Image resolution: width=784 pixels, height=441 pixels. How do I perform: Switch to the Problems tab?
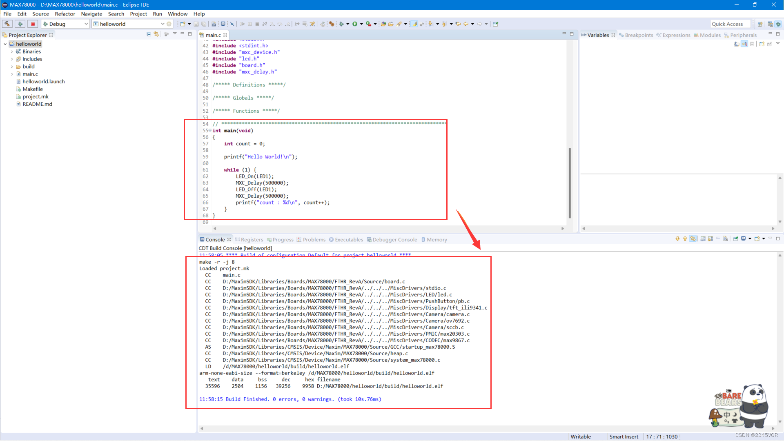[311, 240]
